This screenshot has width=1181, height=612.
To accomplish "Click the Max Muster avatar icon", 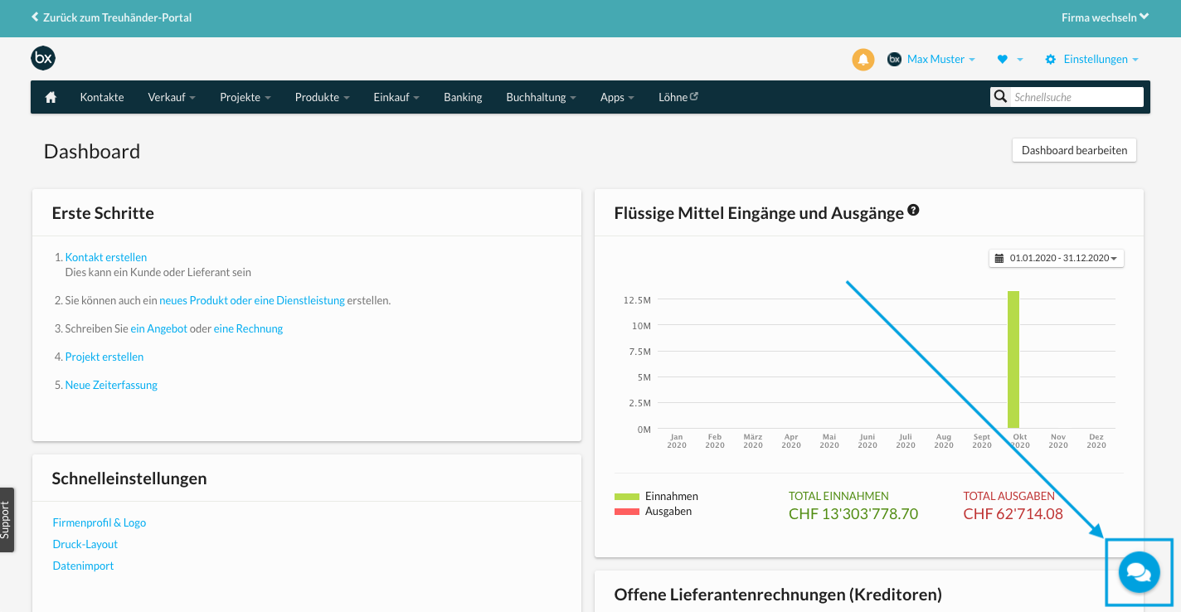I will [894, 60].
